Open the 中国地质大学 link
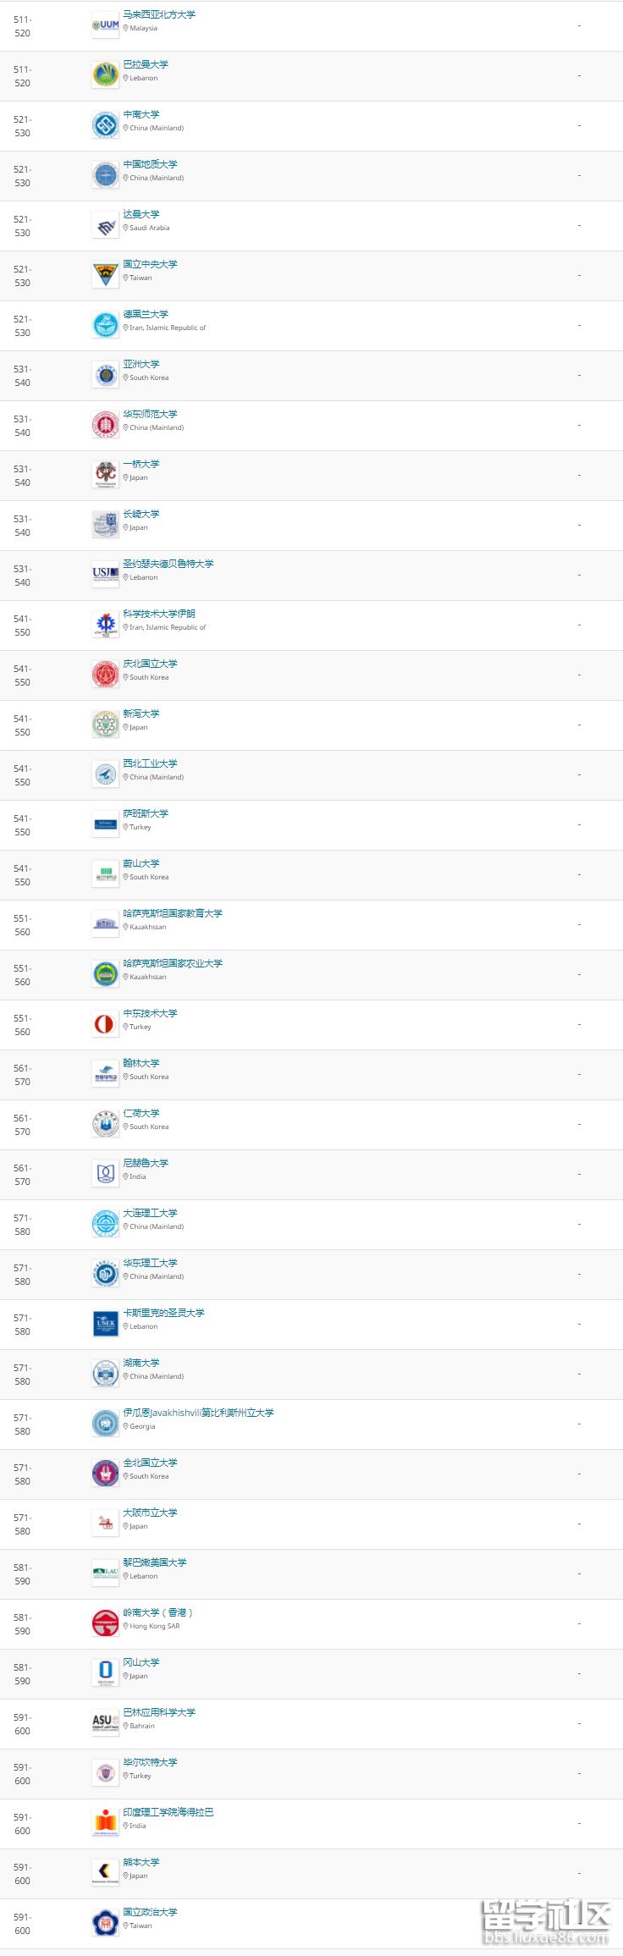This screenshot has height=1956, width=623. (x=150, y=164)
